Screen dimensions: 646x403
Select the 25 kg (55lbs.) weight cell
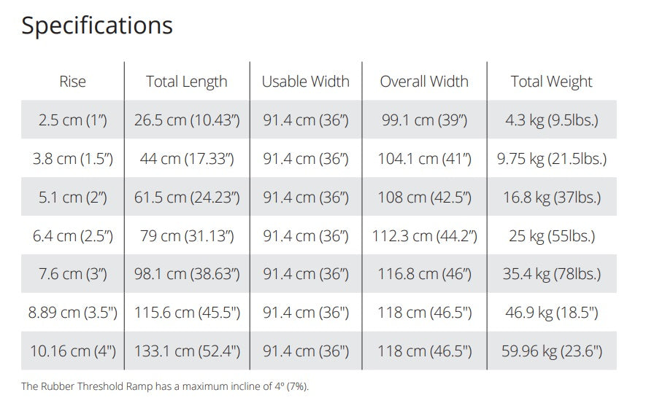552,236
